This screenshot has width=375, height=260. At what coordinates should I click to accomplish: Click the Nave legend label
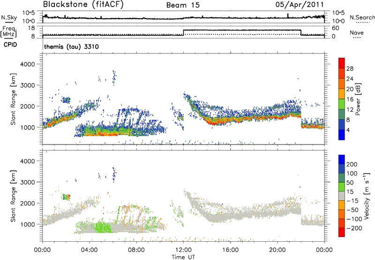click(357, 33)
